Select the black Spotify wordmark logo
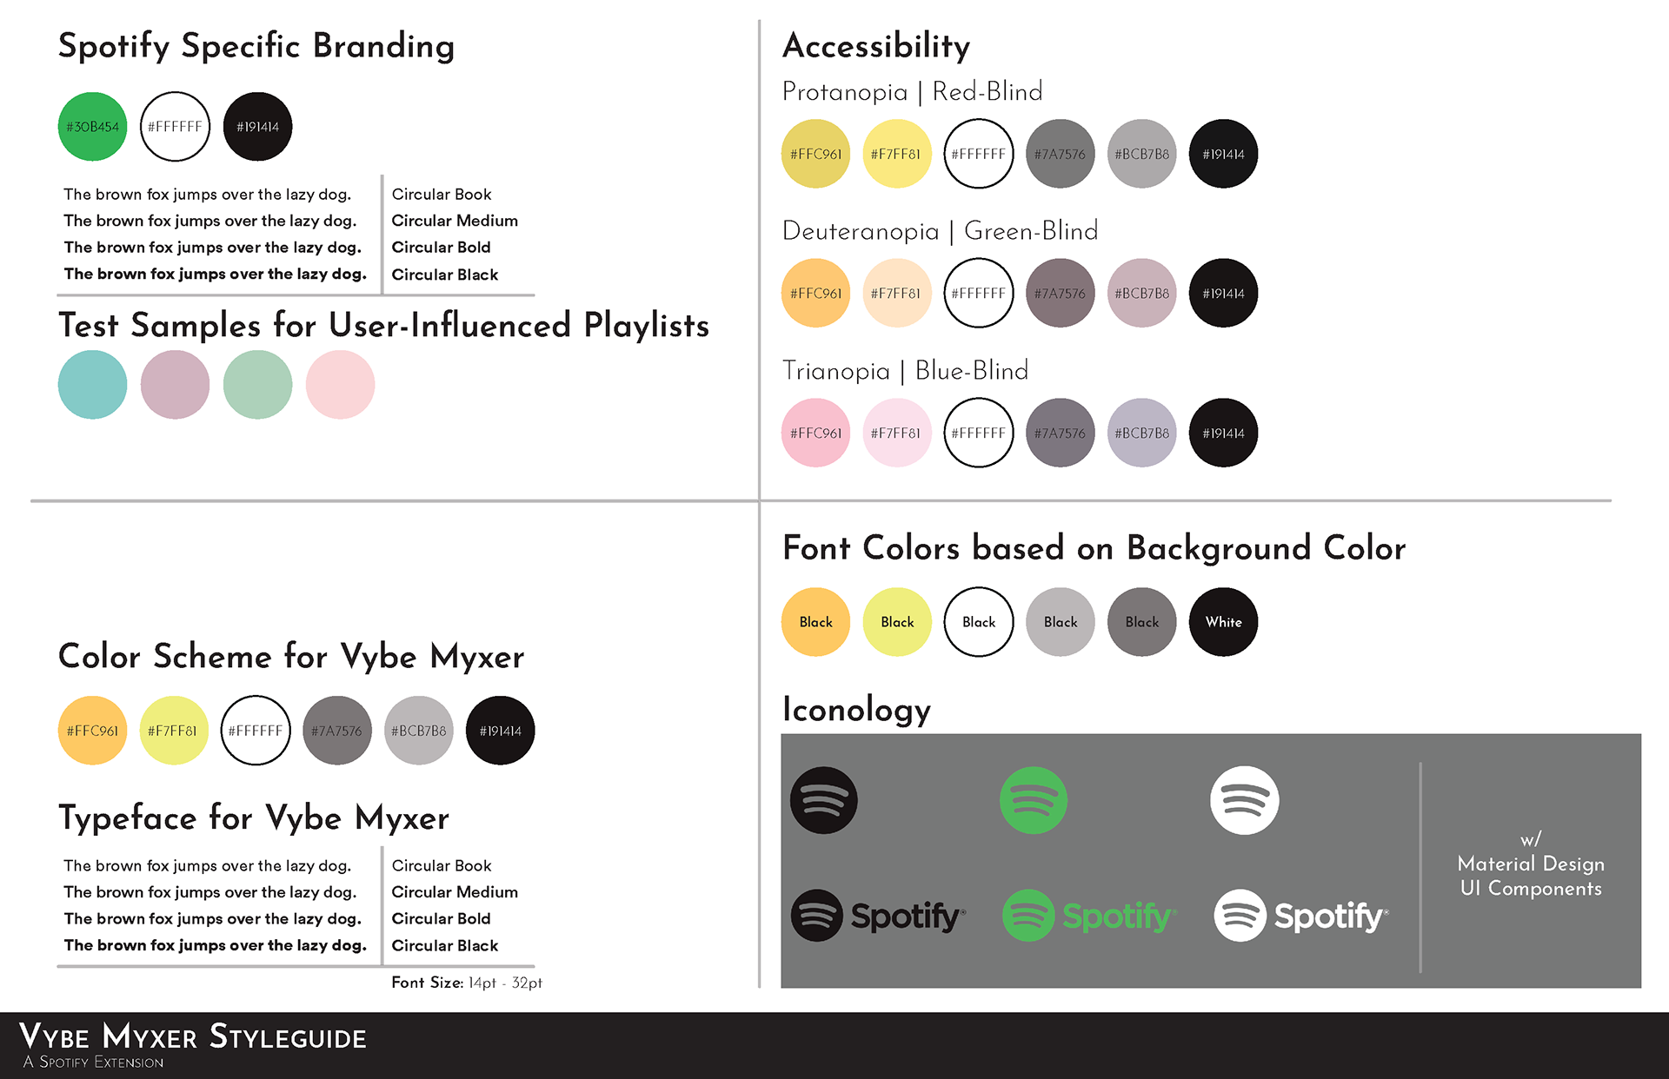This screenshot has height=1079, width=1669. 878,915
